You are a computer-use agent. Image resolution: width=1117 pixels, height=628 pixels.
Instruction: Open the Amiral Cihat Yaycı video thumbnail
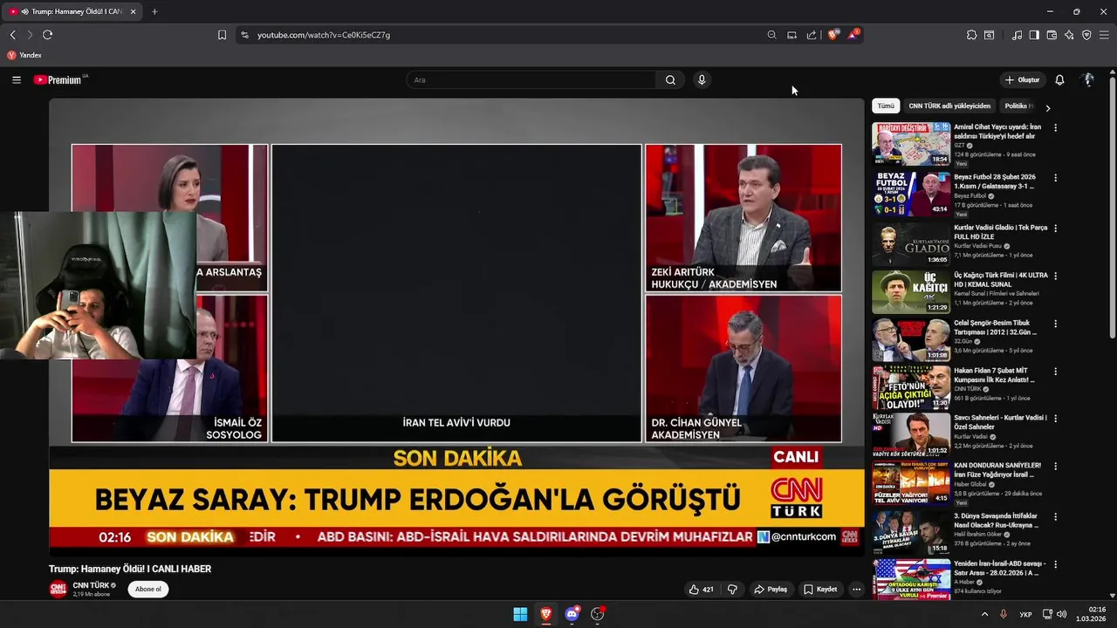(911, 144)
